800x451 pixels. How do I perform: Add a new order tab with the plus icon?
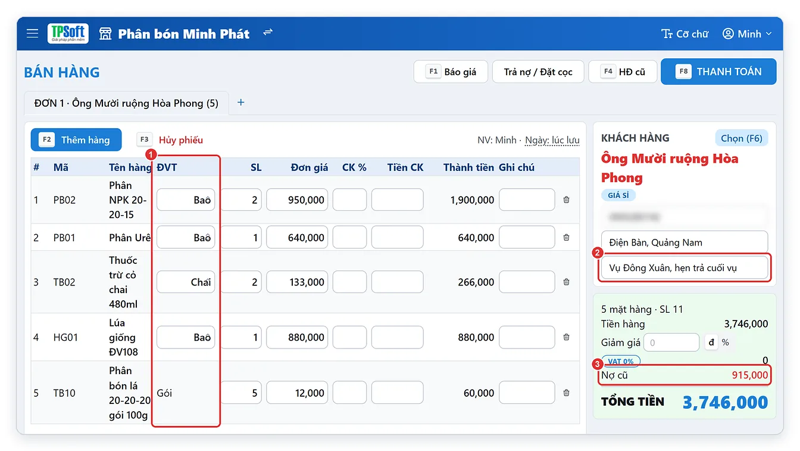[x=241, y=102]
